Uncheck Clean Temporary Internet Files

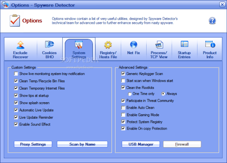16,88
